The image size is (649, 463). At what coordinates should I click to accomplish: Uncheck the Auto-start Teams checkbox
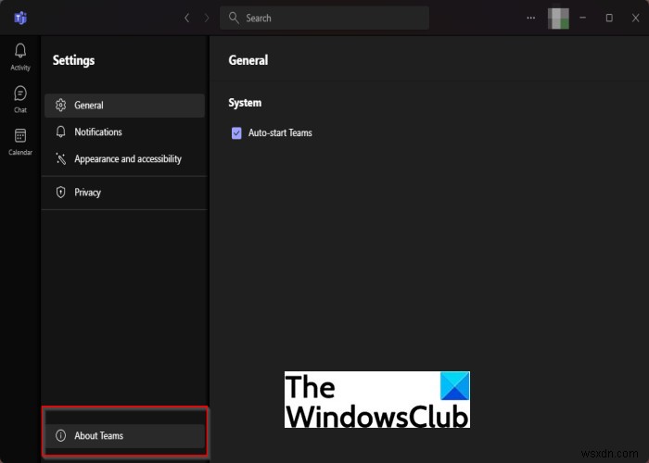pos(236,133)
